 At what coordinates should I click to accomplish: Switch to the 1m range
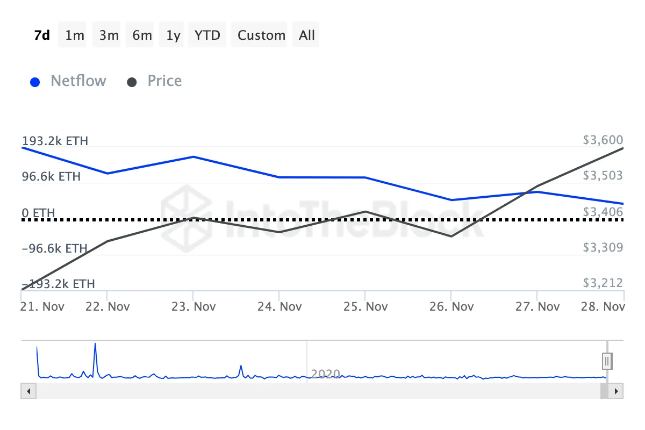point(75,35)
